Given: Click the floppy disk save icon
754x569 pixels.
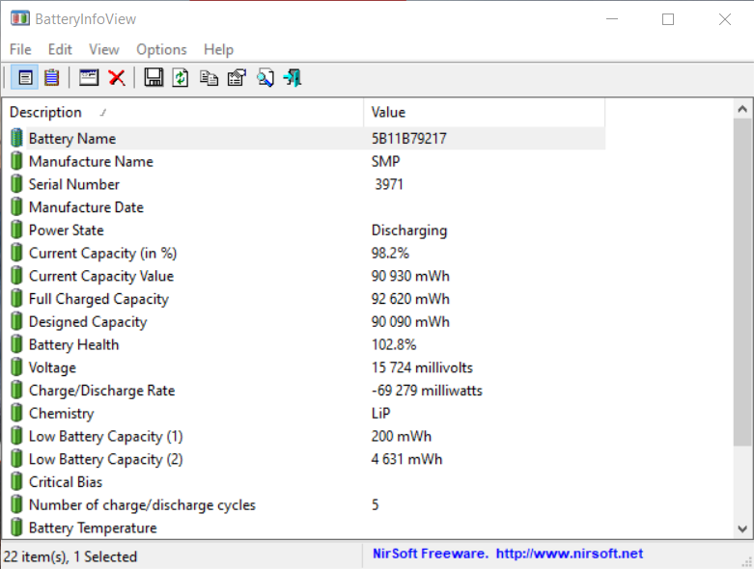Looking at the screenshot, I should (x=154, y=77).
